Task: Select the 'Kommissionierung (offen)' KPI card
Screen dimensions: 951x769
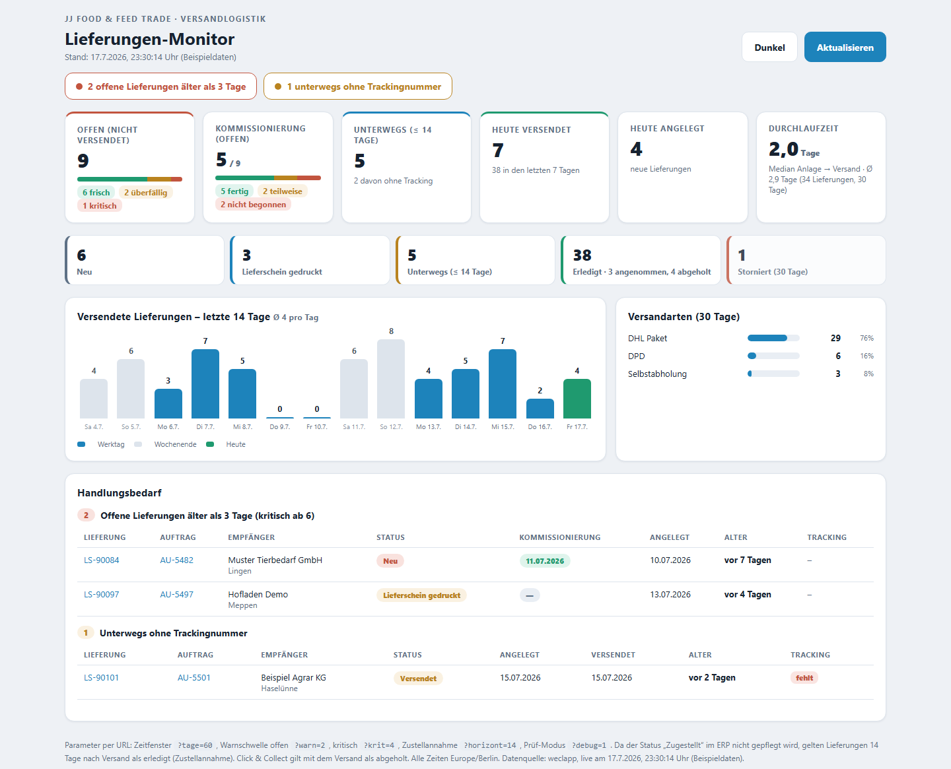Action: point(268,168)
